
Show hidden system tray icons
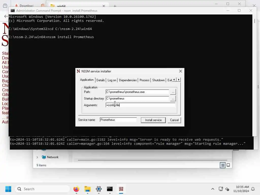point(213,189)
